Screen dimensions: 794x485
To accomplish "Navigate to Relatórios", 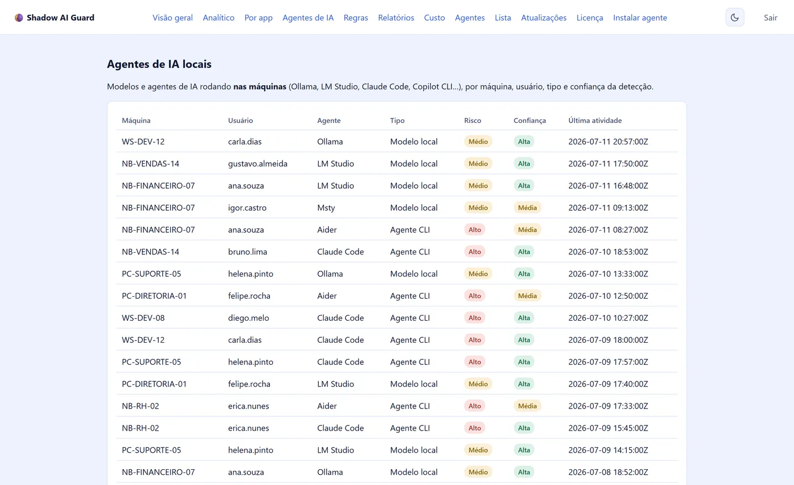I will click(x=396, y=18).
